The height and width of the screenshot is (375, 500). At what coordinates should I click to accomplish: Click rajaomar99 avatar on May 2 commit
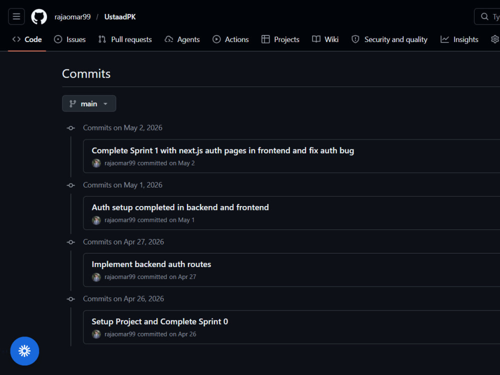pyautogui.click(x=96, y=163)
